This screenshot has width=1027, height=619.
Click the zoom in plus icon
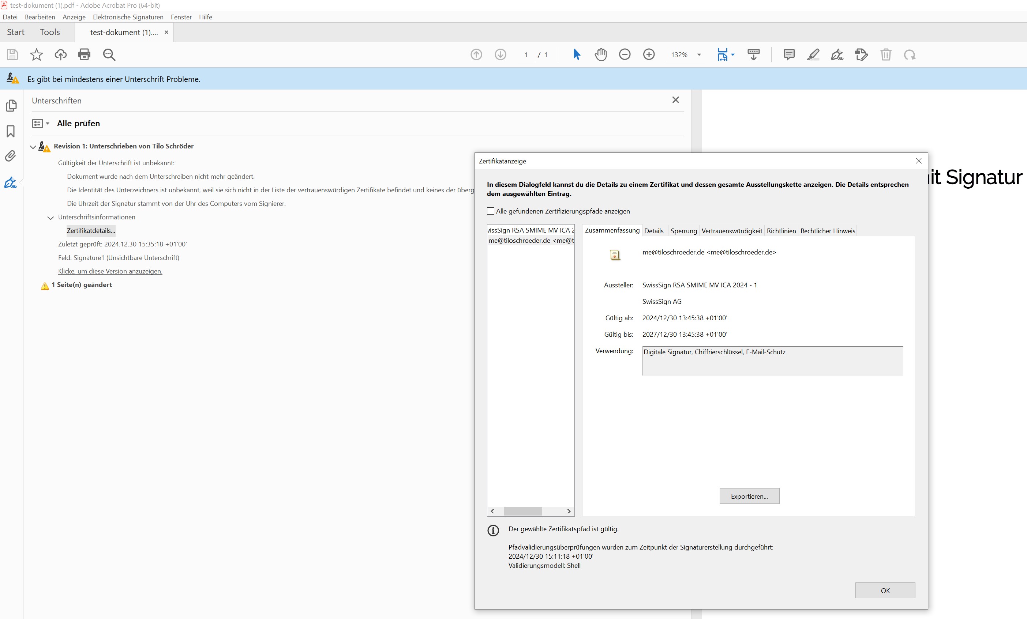649,54
